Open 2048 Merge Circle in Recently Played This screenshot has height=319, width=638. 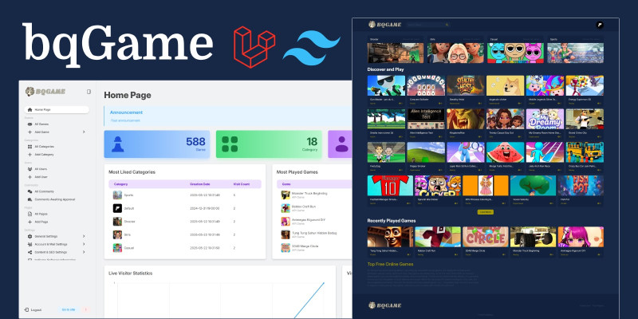pyautogui.click(x=486, y=237)
